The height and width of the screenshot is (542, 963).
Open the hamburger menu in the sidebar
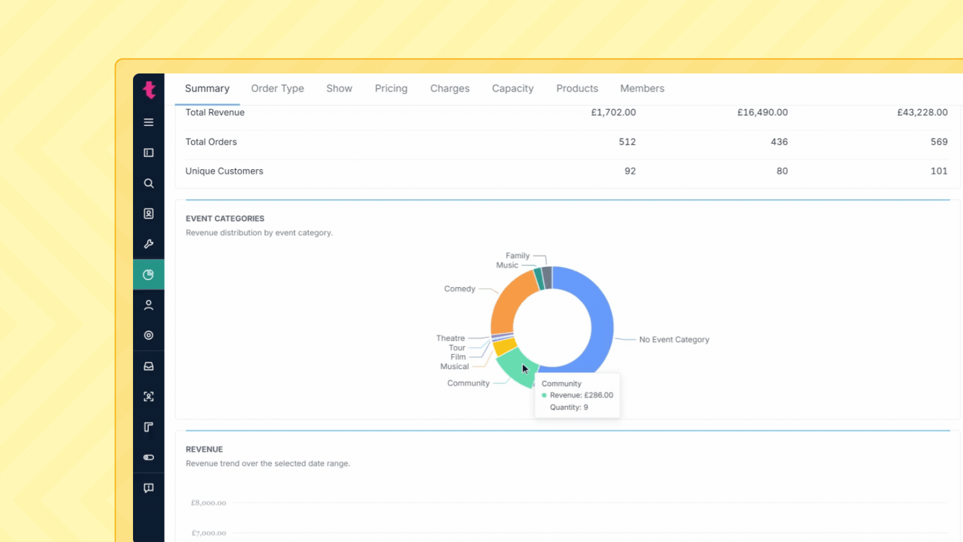pos(149,122)
